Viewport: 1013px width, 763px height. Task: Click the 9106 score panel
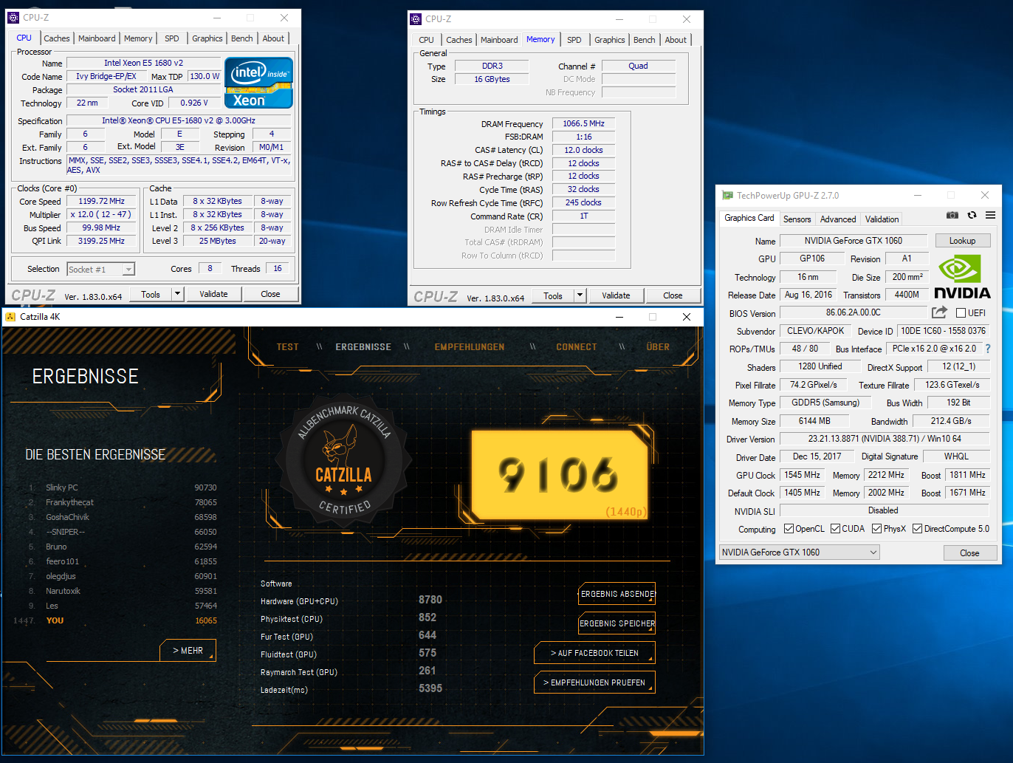[561, 476]
